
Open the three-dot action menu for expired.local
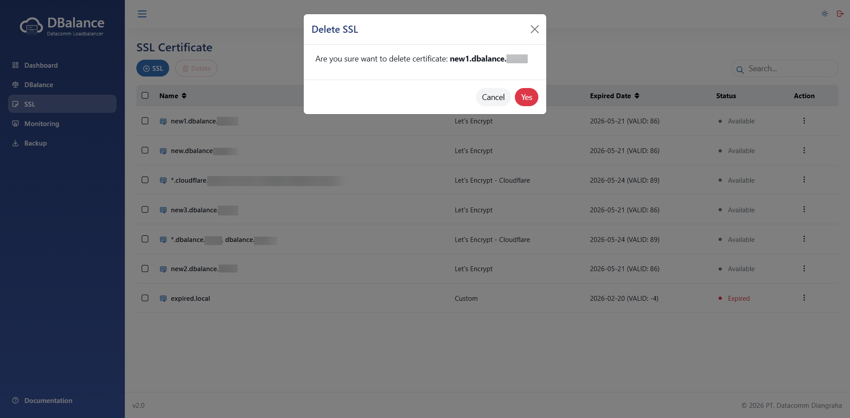tap(804, 298)
